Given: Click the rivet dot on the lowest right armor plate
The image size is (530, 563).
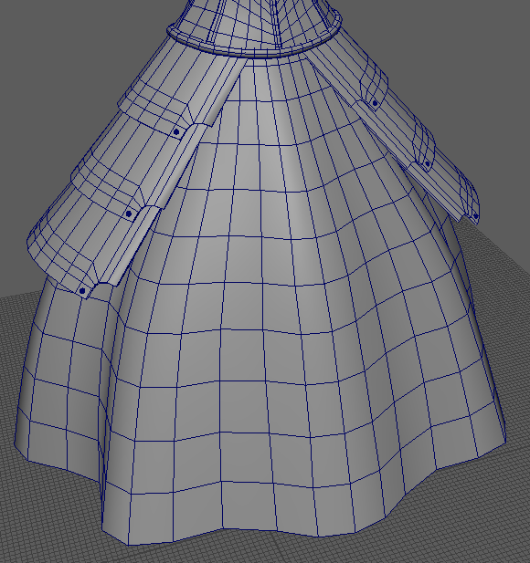Looking at the screenshot, I should click(x=476, y=216).
